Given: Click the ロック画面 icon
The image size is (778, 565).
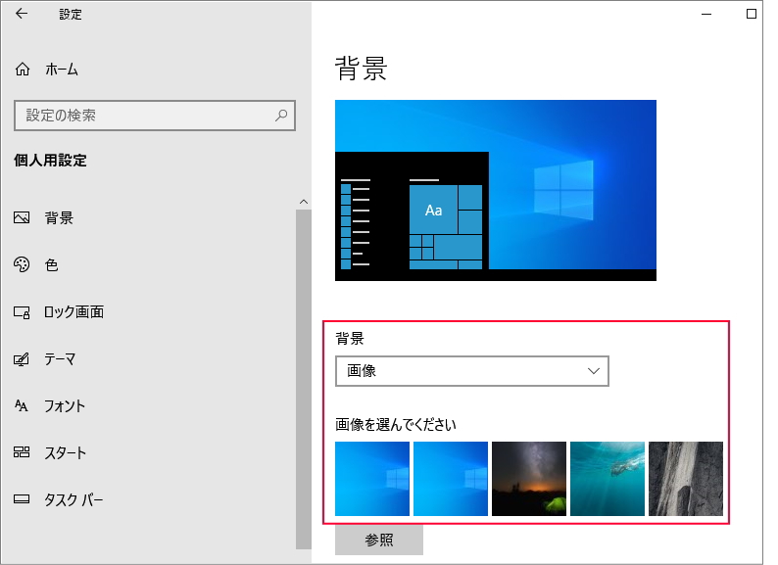Looking at the screenshot, I should tap(22, 312).
